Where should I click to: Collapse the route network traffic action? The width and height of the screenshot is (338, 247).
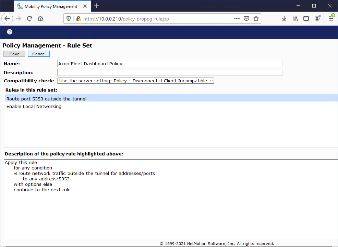point(15,174)
